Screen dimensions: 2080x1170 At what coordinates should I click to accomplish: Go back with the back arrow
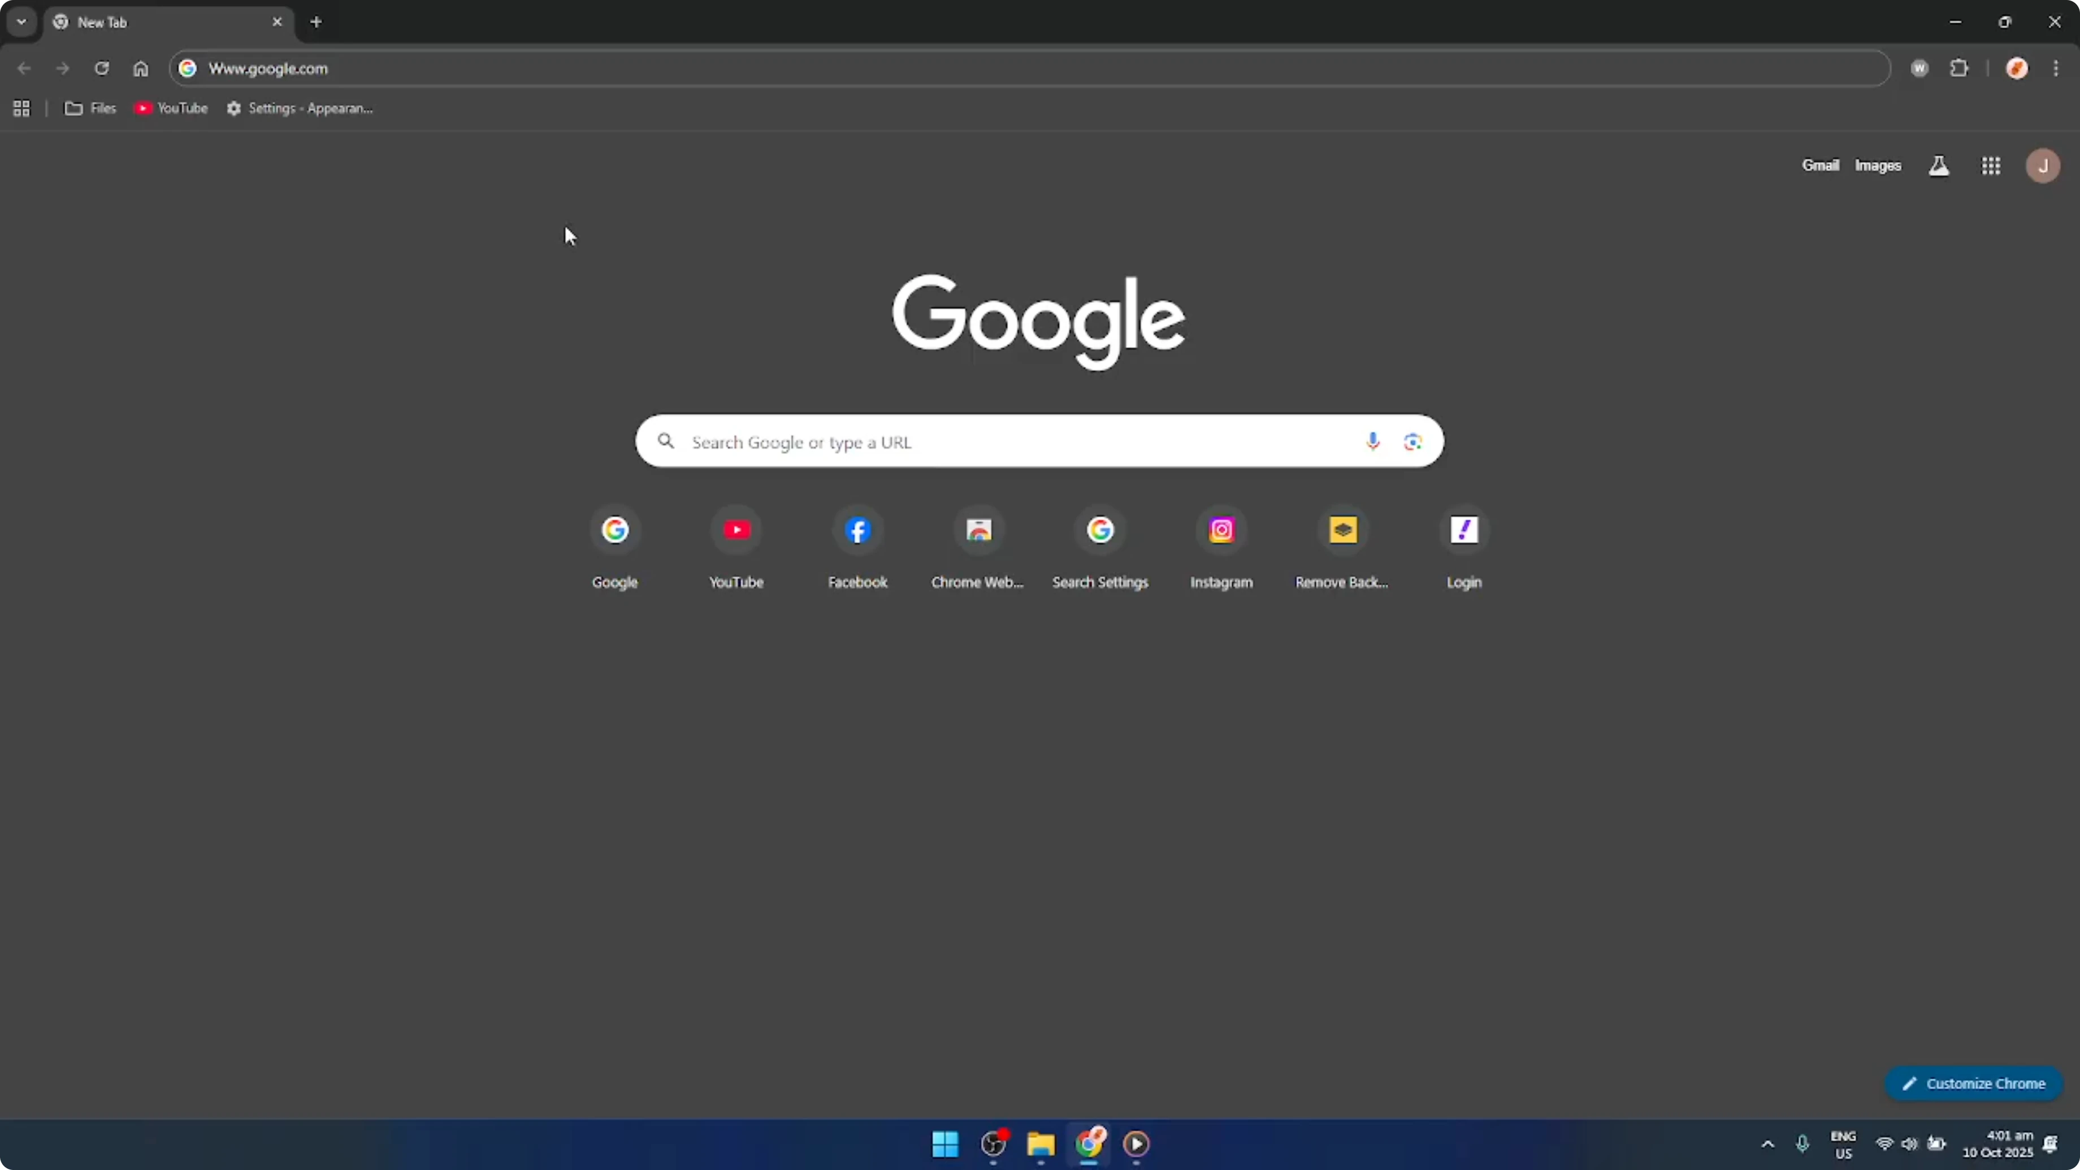(24, 68)
